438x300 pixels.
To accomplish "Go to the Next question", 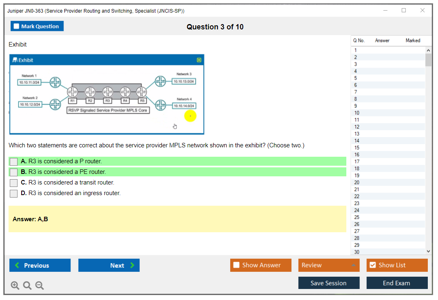I will coord(109,265).
